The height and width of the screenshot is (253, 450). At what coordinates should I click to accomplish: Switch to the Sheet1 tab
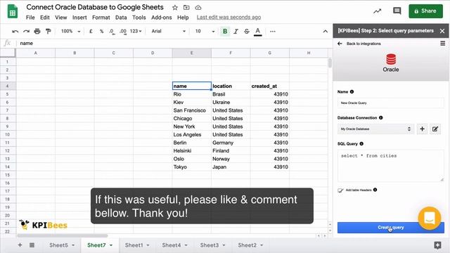coord(134,245)
